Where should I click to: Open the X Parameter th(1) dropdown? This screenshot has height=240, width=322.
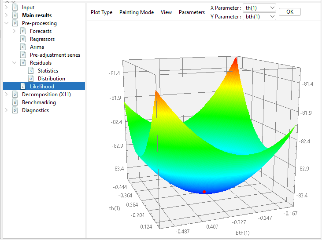pyautogui.click(x=259, y=8)
